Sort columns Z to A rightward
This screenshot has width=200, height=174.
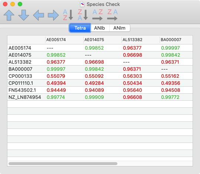click(x=113, y=15)
